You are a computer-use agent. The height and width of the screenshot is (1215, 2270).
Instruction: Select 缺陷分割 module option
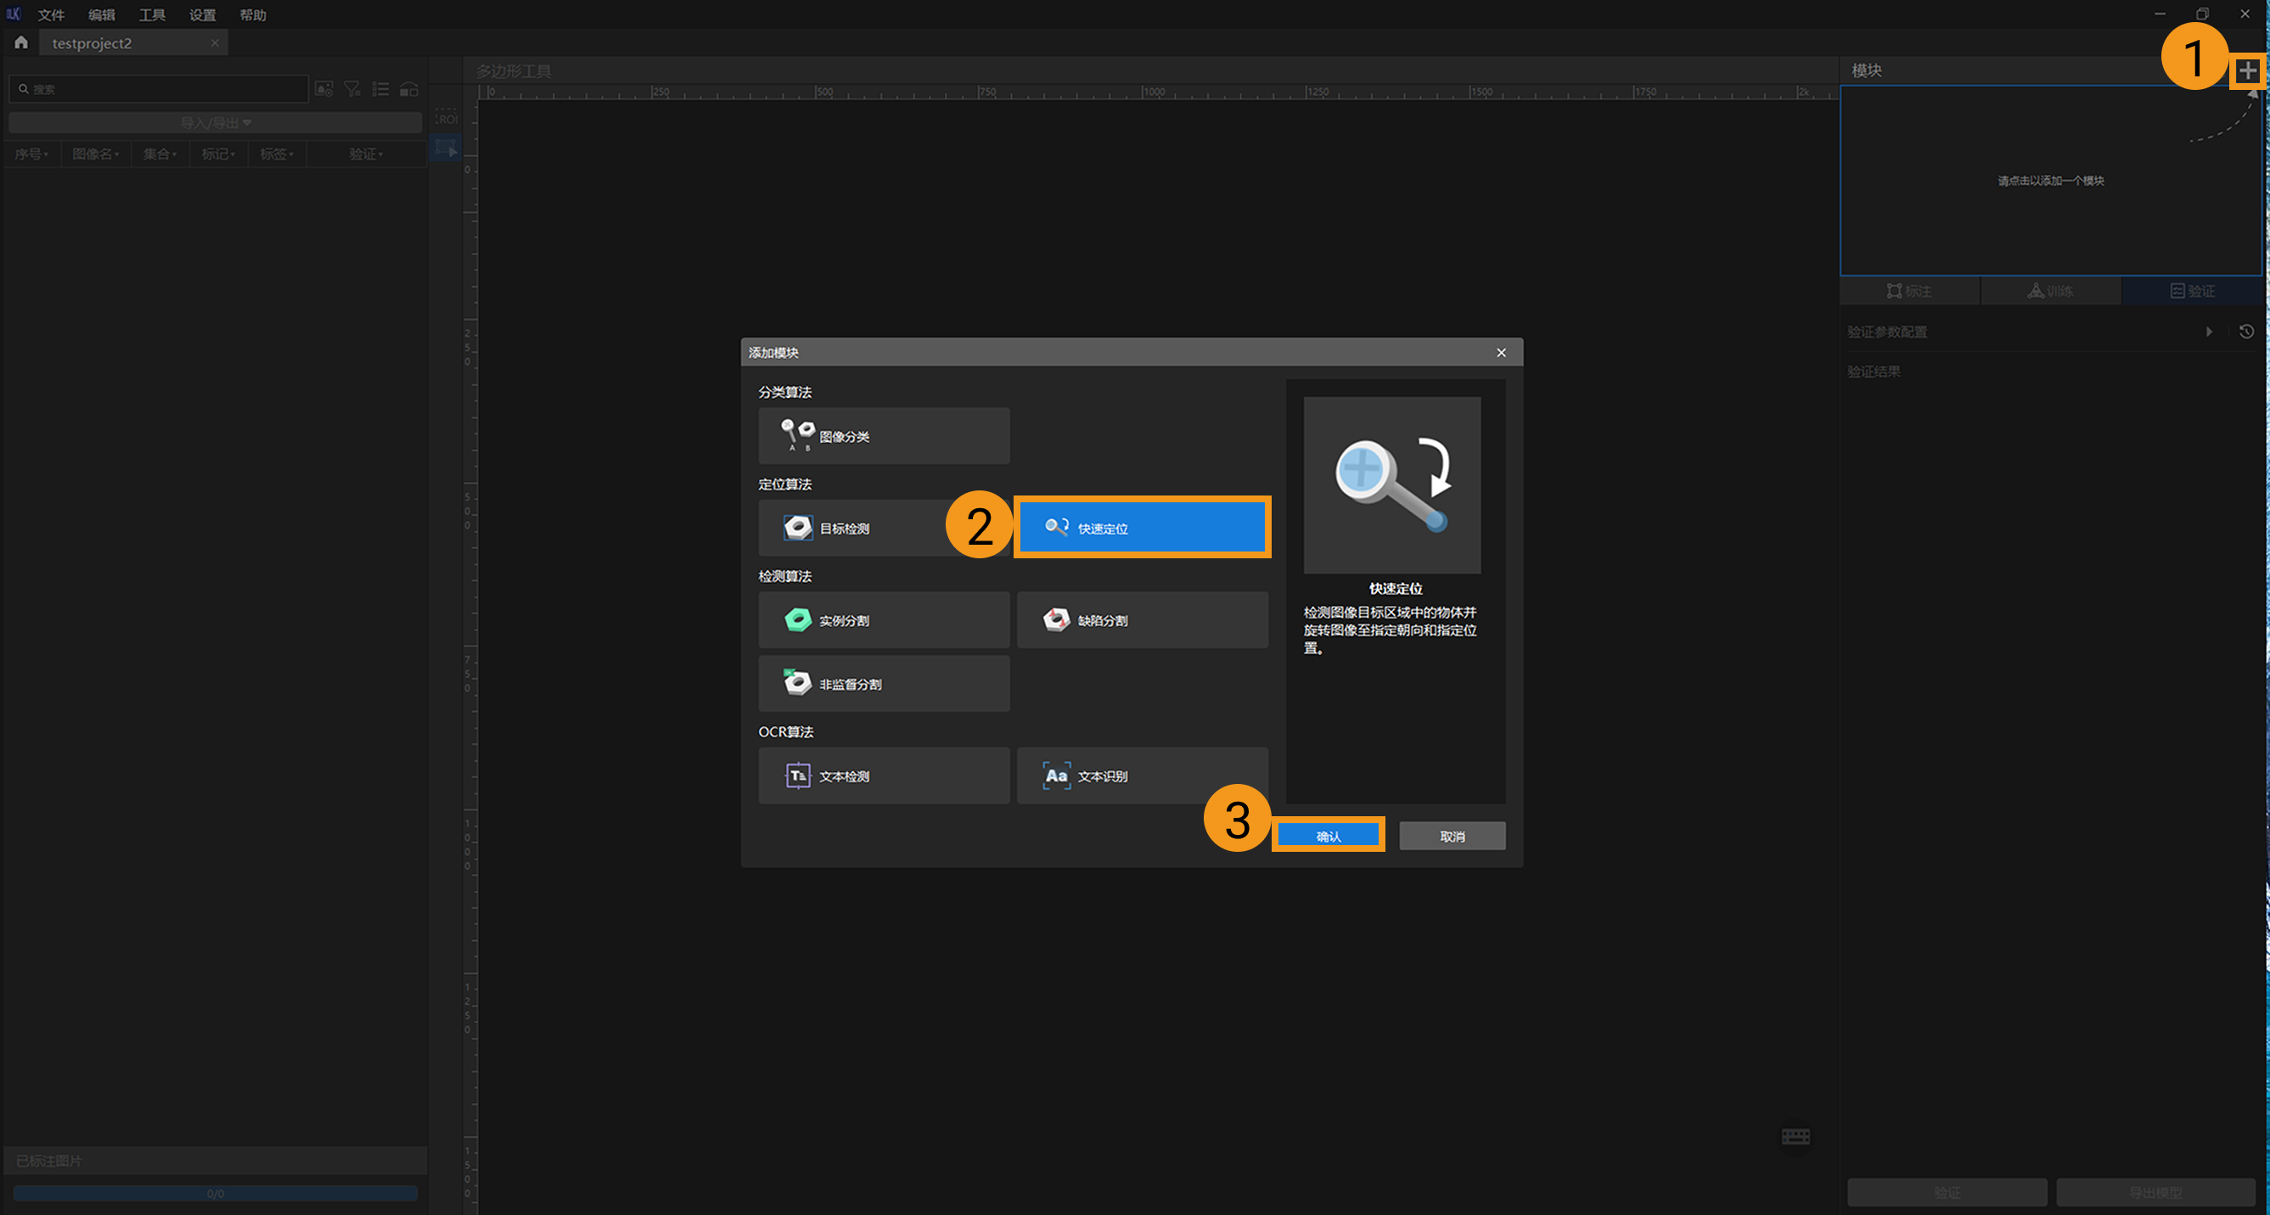tap(1142, 620)
